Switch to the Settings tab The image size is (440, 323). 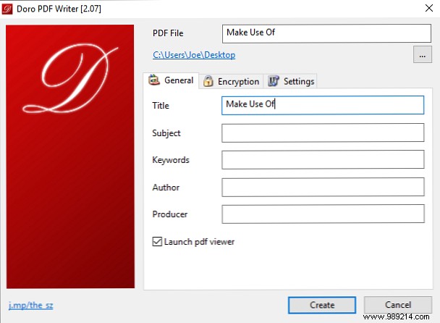(290, 81)
